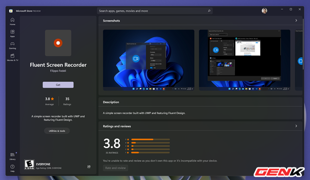The height and width of the screenshot is (180, 310).
Task: Click the search magnifier icon
Action: (209, 11)
